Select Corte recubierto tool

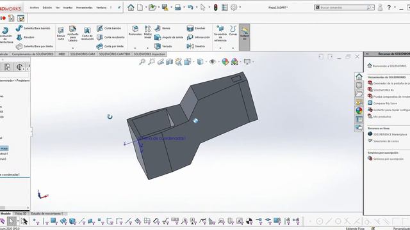pyautogui.click(x=111, y=37)
